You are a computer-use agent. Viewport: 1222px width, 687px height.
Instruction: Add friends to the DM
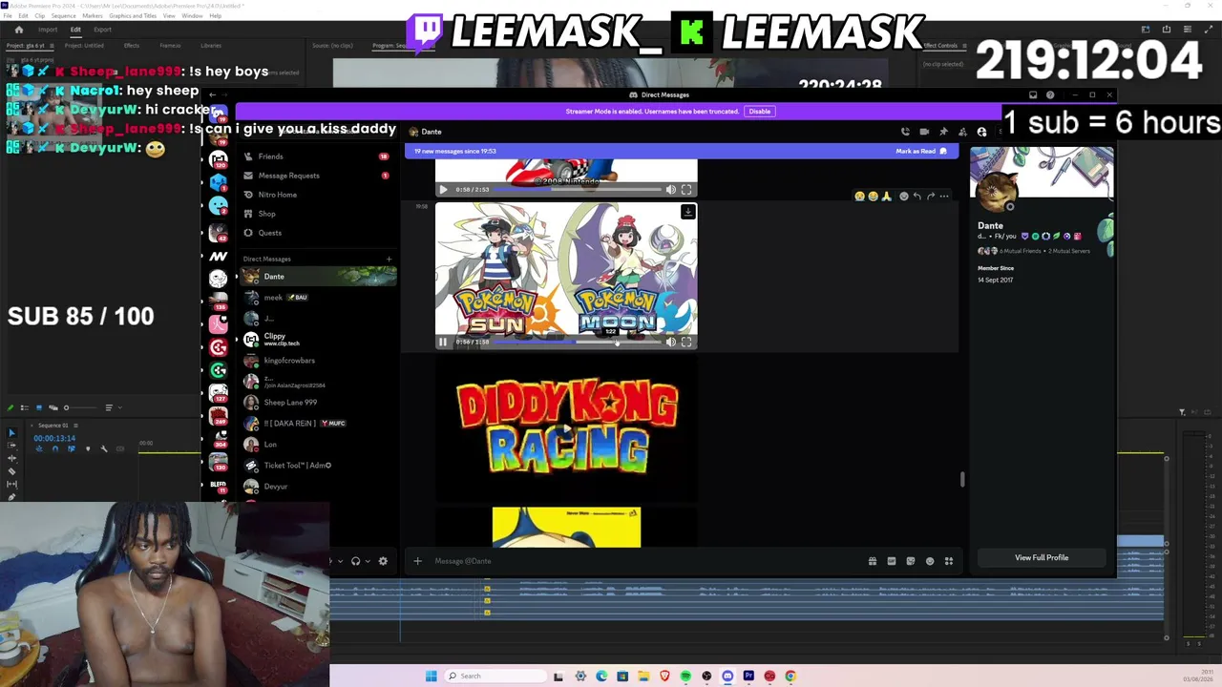[962, 132]
